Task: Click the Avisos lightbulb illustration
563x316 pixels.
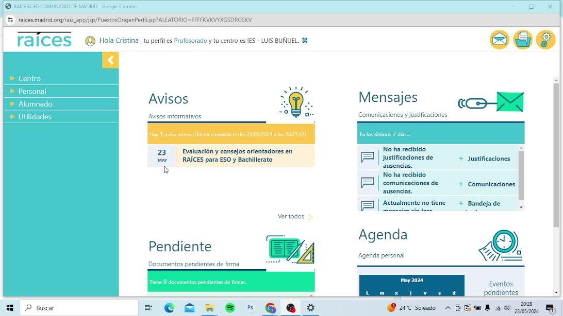Action: pos(296,102)
